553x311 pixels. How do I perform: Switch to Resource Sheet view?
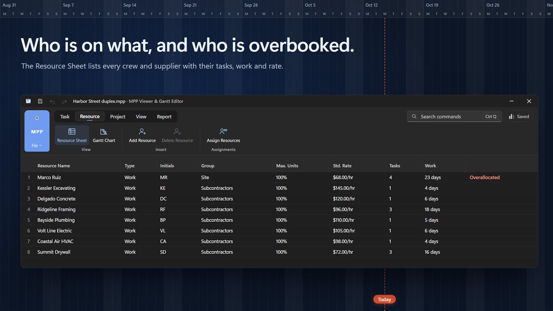click(72, 135)
